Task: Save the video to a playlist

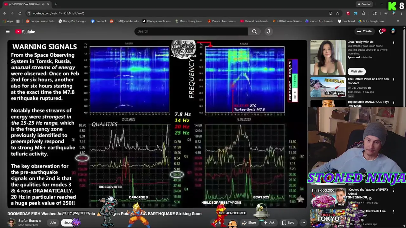Action: [288, 223]
